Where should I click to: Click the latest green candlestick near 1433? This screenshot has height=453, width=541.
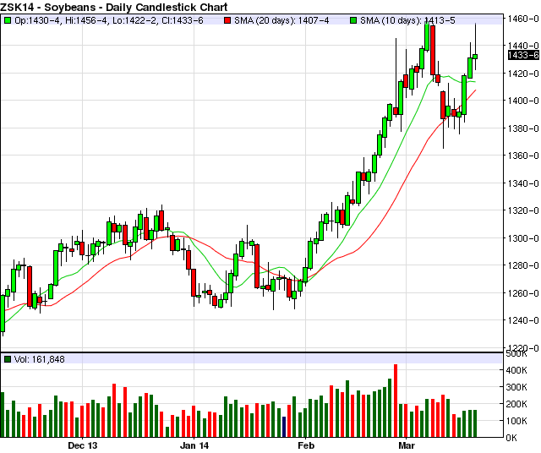point(475,57)
